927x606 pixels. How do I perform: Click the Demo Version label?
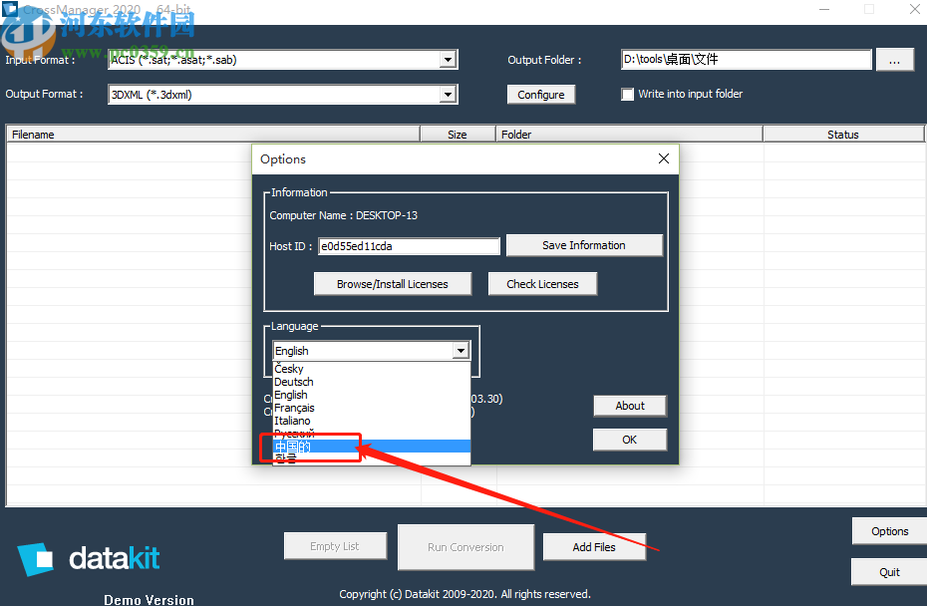(x=149, y=599)
